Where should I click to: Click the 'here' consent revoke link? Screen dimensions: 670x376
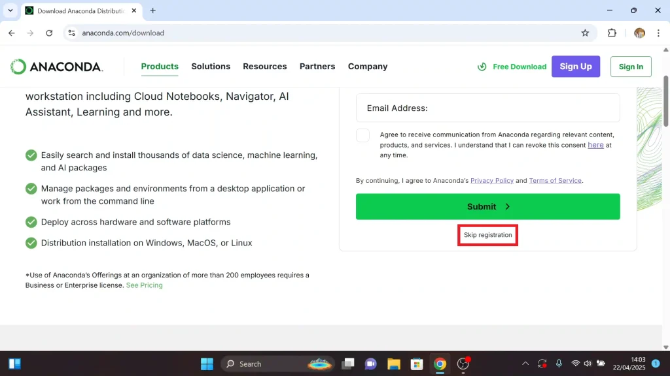(595, 145)
